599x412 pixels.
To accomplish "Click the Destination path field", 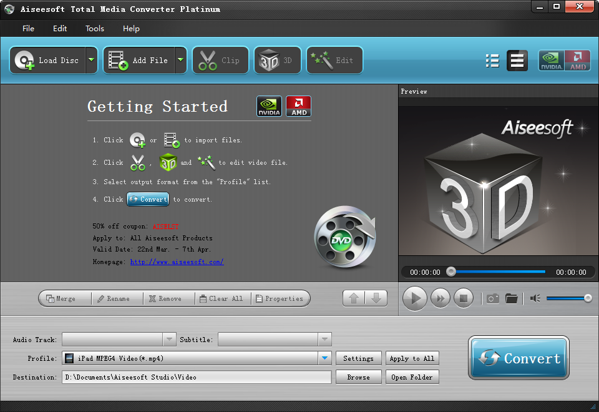I will 197,377.
